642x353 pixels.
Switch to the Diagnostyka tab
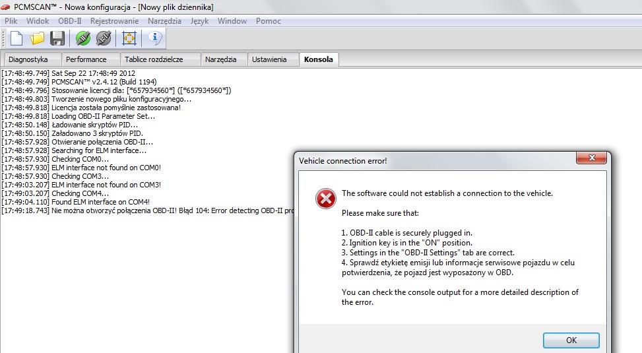click(x=28, y=59)
